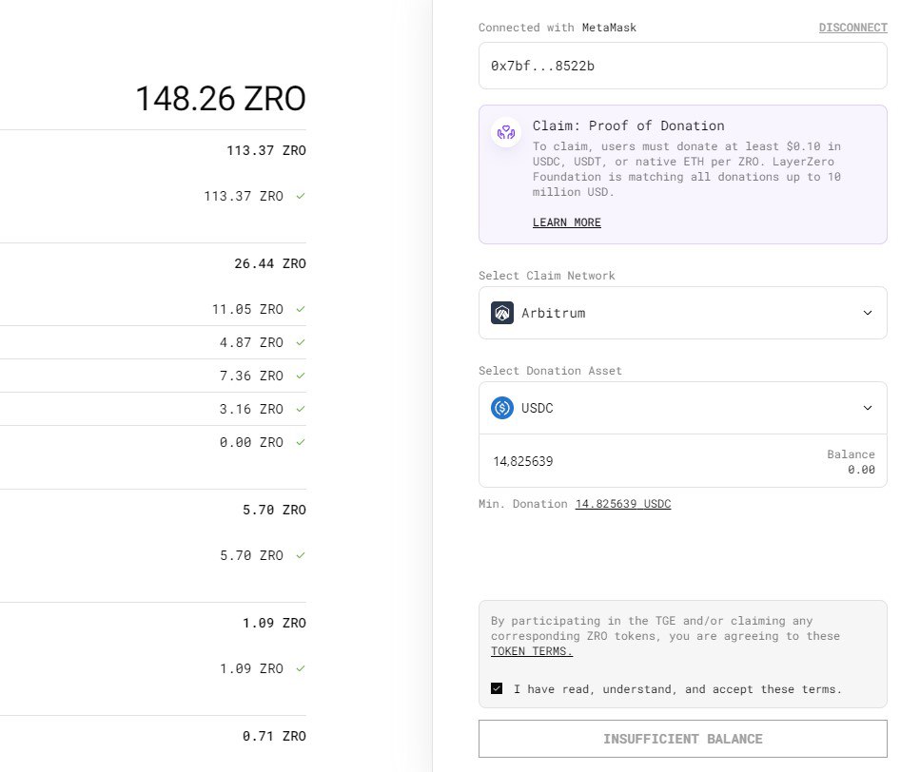Open the LEARN MORE link
Viewport: 920px width, 772px height.
point(567,222)
